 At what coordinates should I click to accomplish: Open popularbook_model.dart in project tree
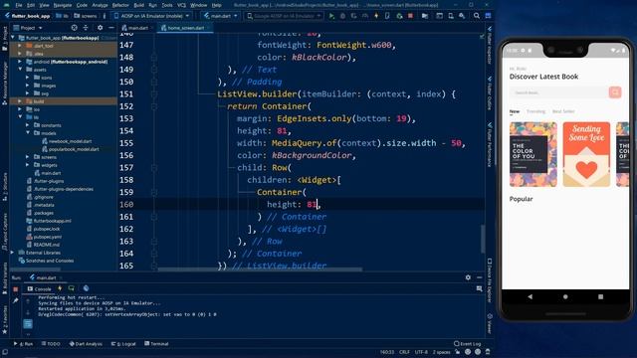coord(71,149)
